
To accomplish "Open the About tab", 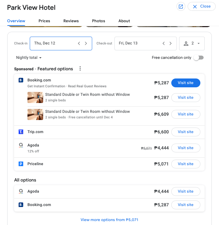I will click(124, 21).
